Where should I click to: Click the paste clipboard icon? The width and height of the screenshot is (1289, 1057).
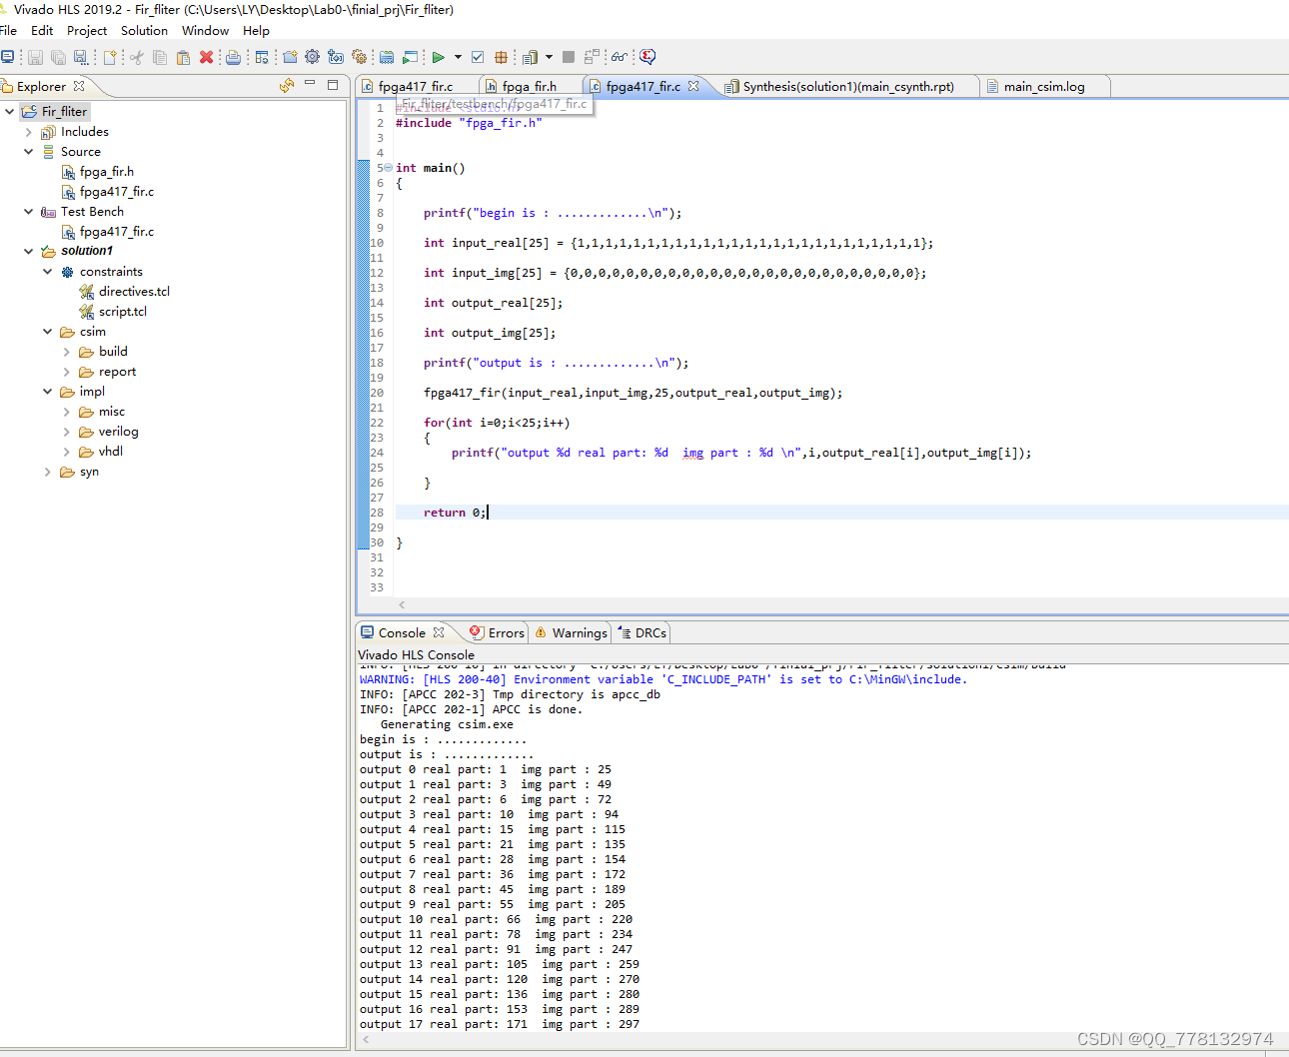point(183,57)
